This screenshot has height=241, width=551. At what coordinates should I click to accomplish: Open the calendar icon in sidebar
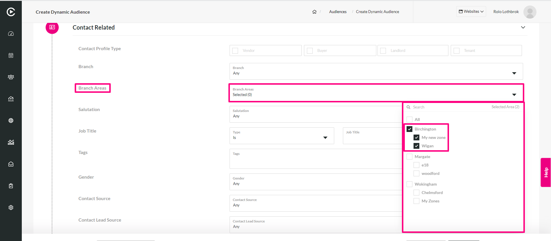pos(11,55)
